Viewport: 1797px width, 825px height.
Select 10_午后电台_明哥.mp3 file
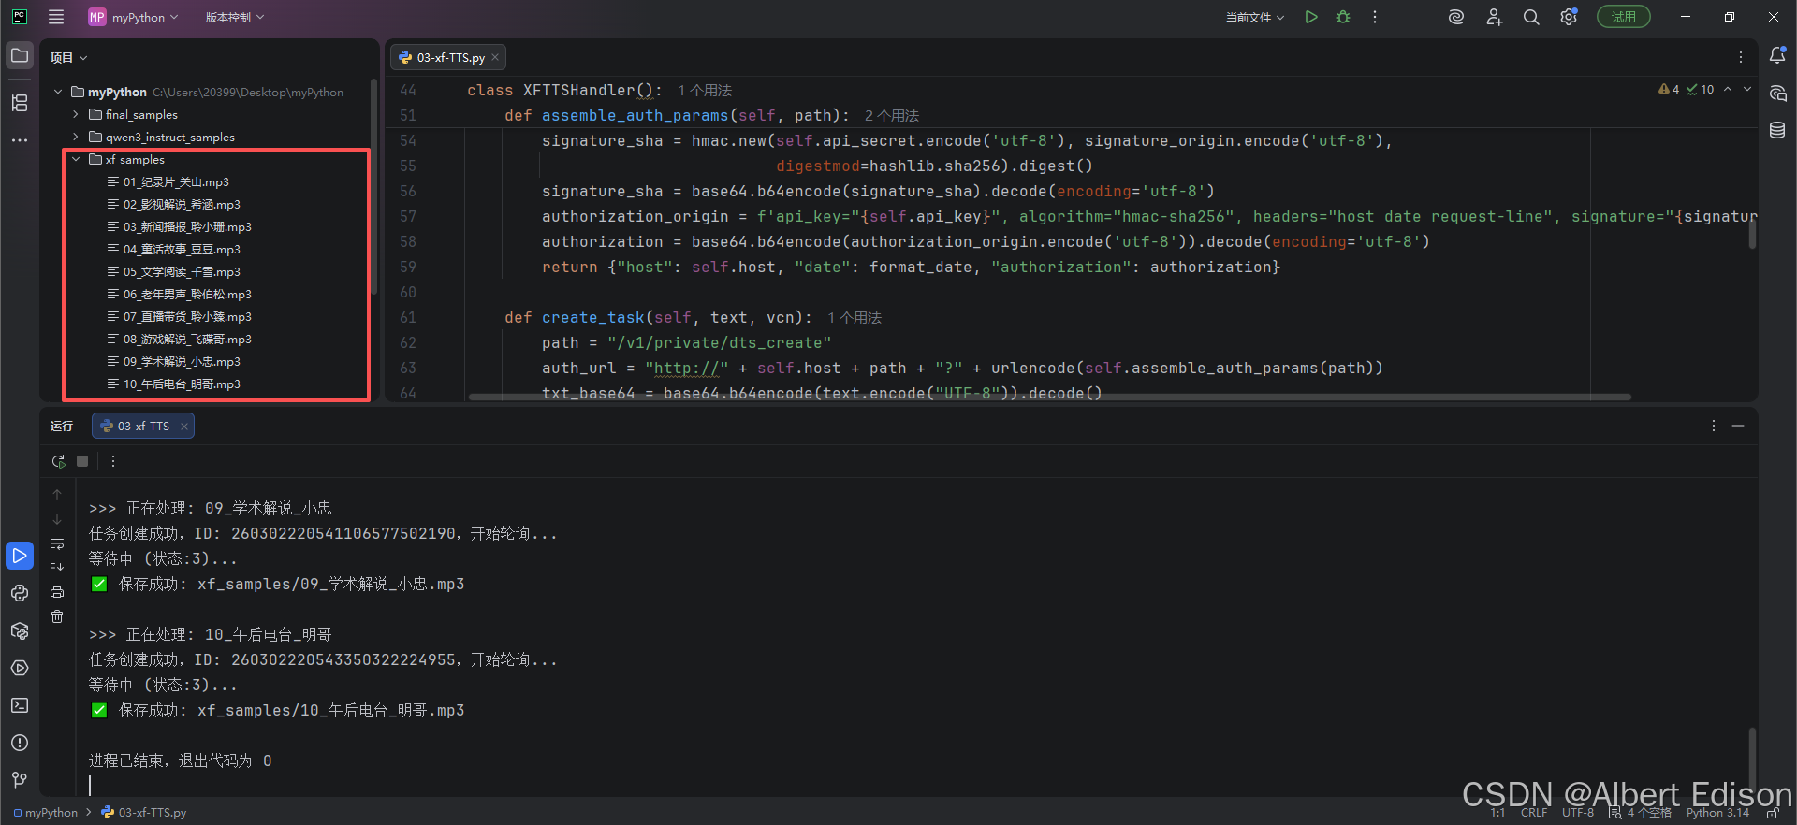point(182,384)
